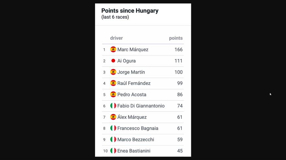
Task: Select the driver column header
Action: (116, 38)
